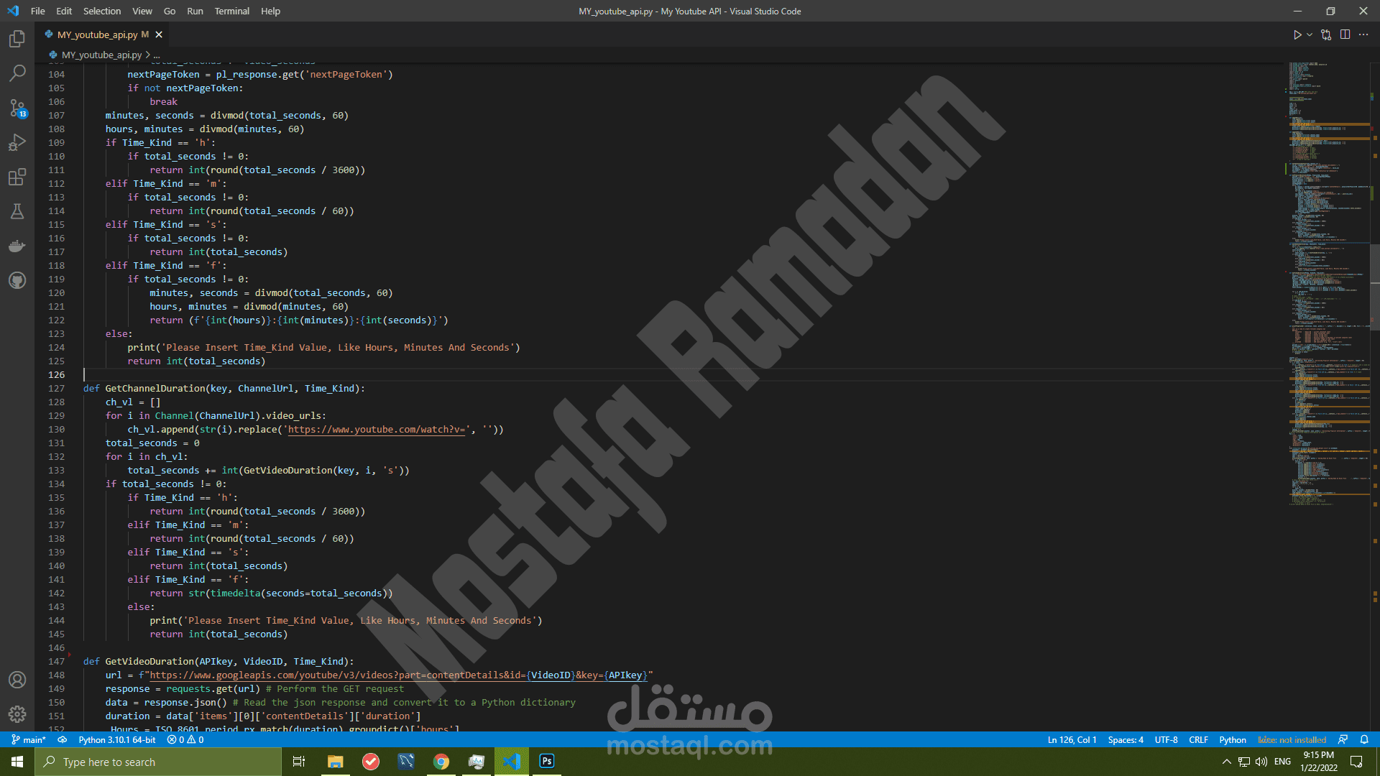The height and width of the screenshot is (776, 1380).
Task: Open the Terminal menu
Action: pyautogui.click(x=232, y=11)
